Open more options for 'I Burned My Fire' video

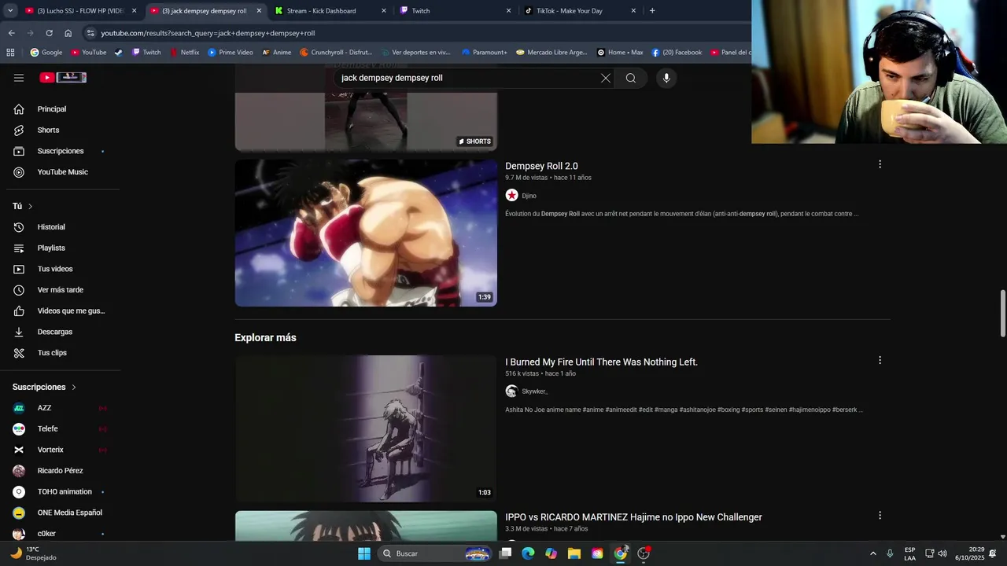pos(880,360)
